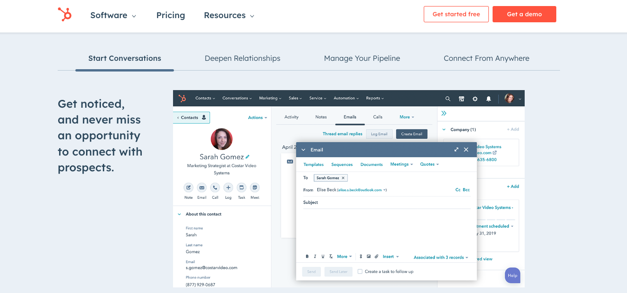Close the Email compose window

pos(466,150)
